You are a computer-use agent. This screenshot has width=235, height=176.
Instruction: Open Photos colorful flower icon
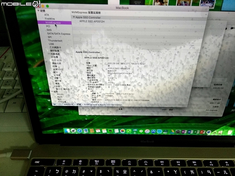click(x=123, y=131)
